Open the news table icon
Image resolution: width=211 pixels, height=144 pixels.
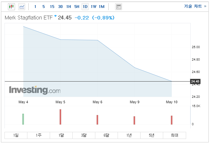[x=119, y=7]
